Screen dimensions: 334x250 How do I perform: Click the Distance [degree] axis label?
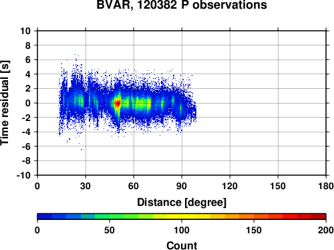click(x=182, y=203)
